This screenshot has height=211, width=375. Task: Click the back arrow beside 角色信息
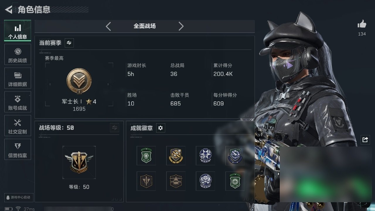(x=8, y=10)
